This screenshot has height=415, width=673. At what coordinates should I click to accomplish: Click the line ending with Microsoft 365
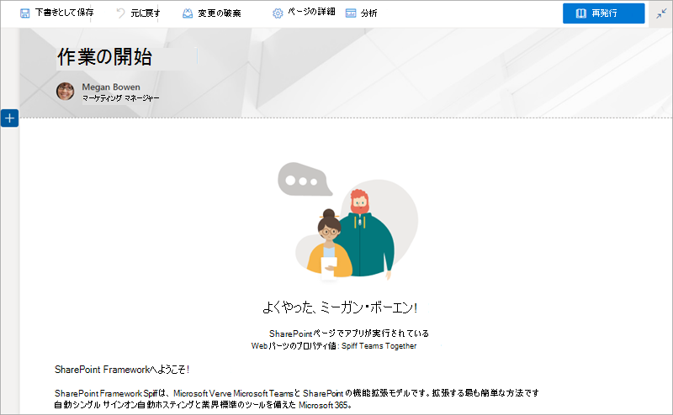click(x=203, y=405)
